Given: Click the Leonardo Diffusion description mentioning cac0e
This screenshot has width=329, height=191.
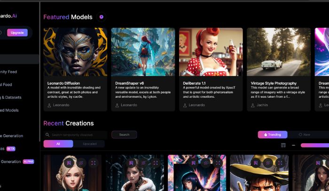Looking at the screenshot, I should coord(74,92).
